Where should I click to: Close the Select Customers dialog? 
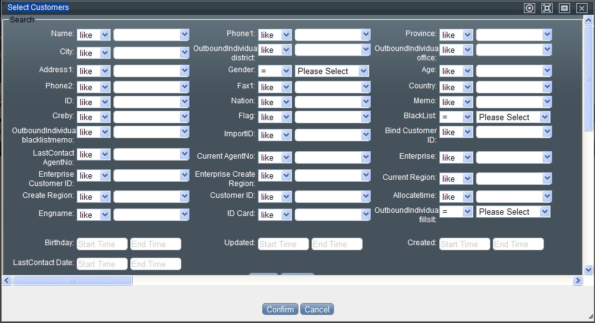(x=582, y=8)
